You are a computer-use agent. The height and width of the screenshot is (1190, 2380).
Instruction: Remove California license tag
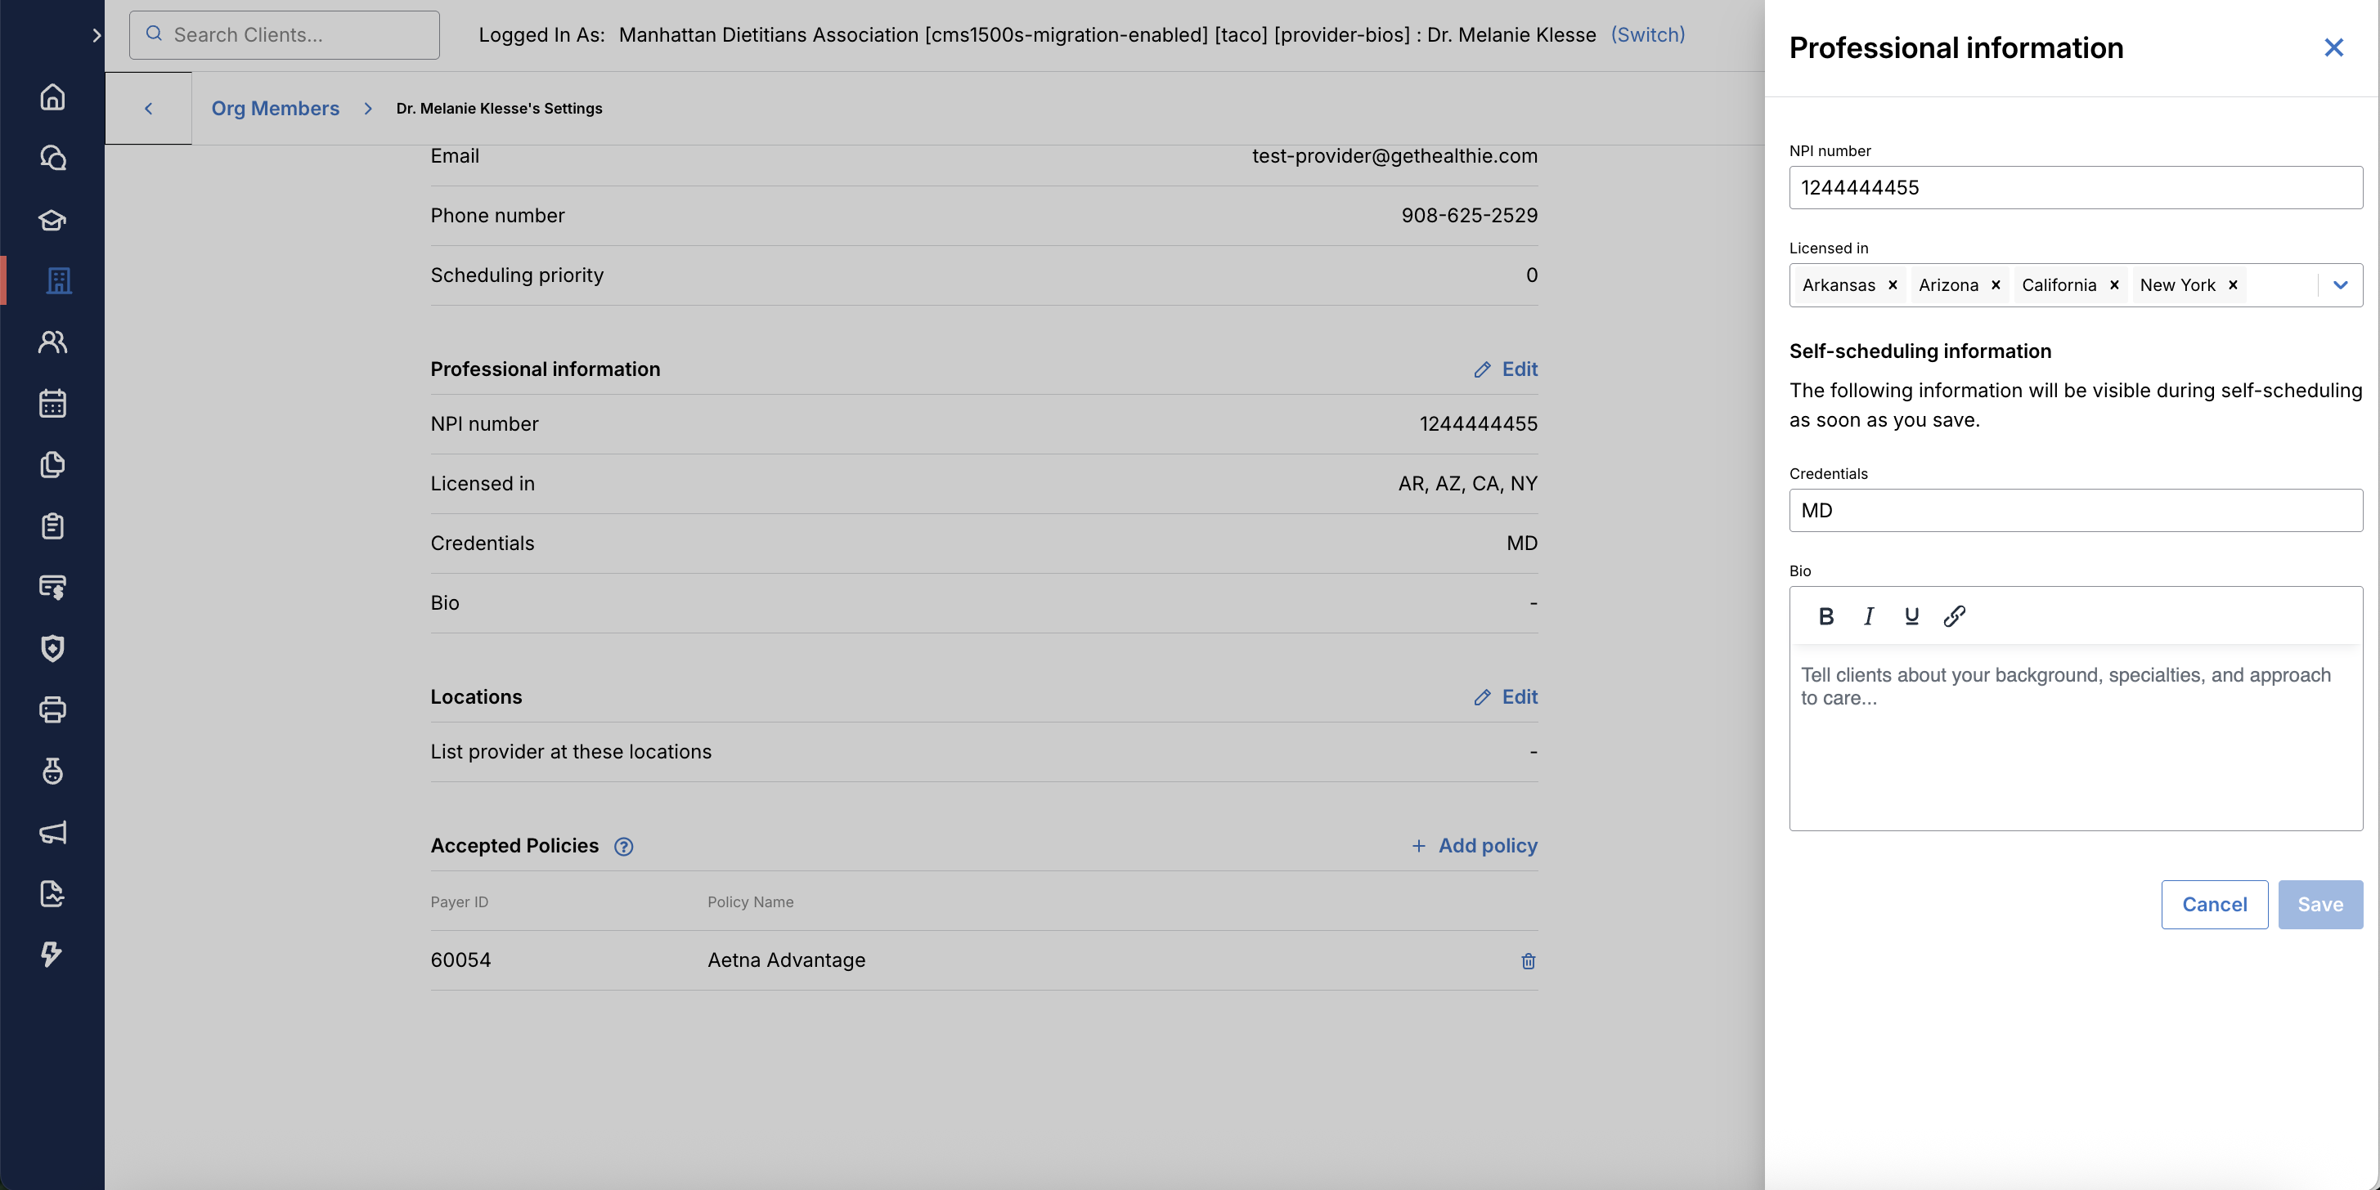[x=2114, y=285]
